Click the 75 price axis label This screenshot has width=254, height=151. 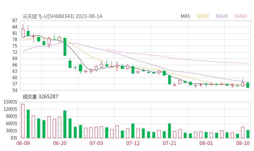[15, 46]
